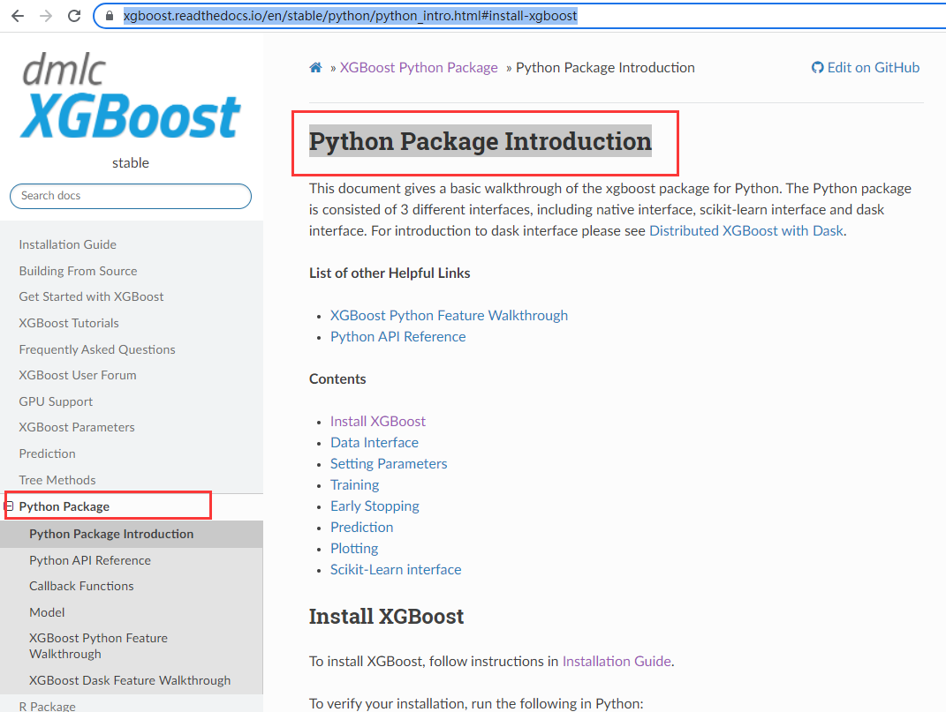Click the Install XGBoost section heading

click(386, 616)
